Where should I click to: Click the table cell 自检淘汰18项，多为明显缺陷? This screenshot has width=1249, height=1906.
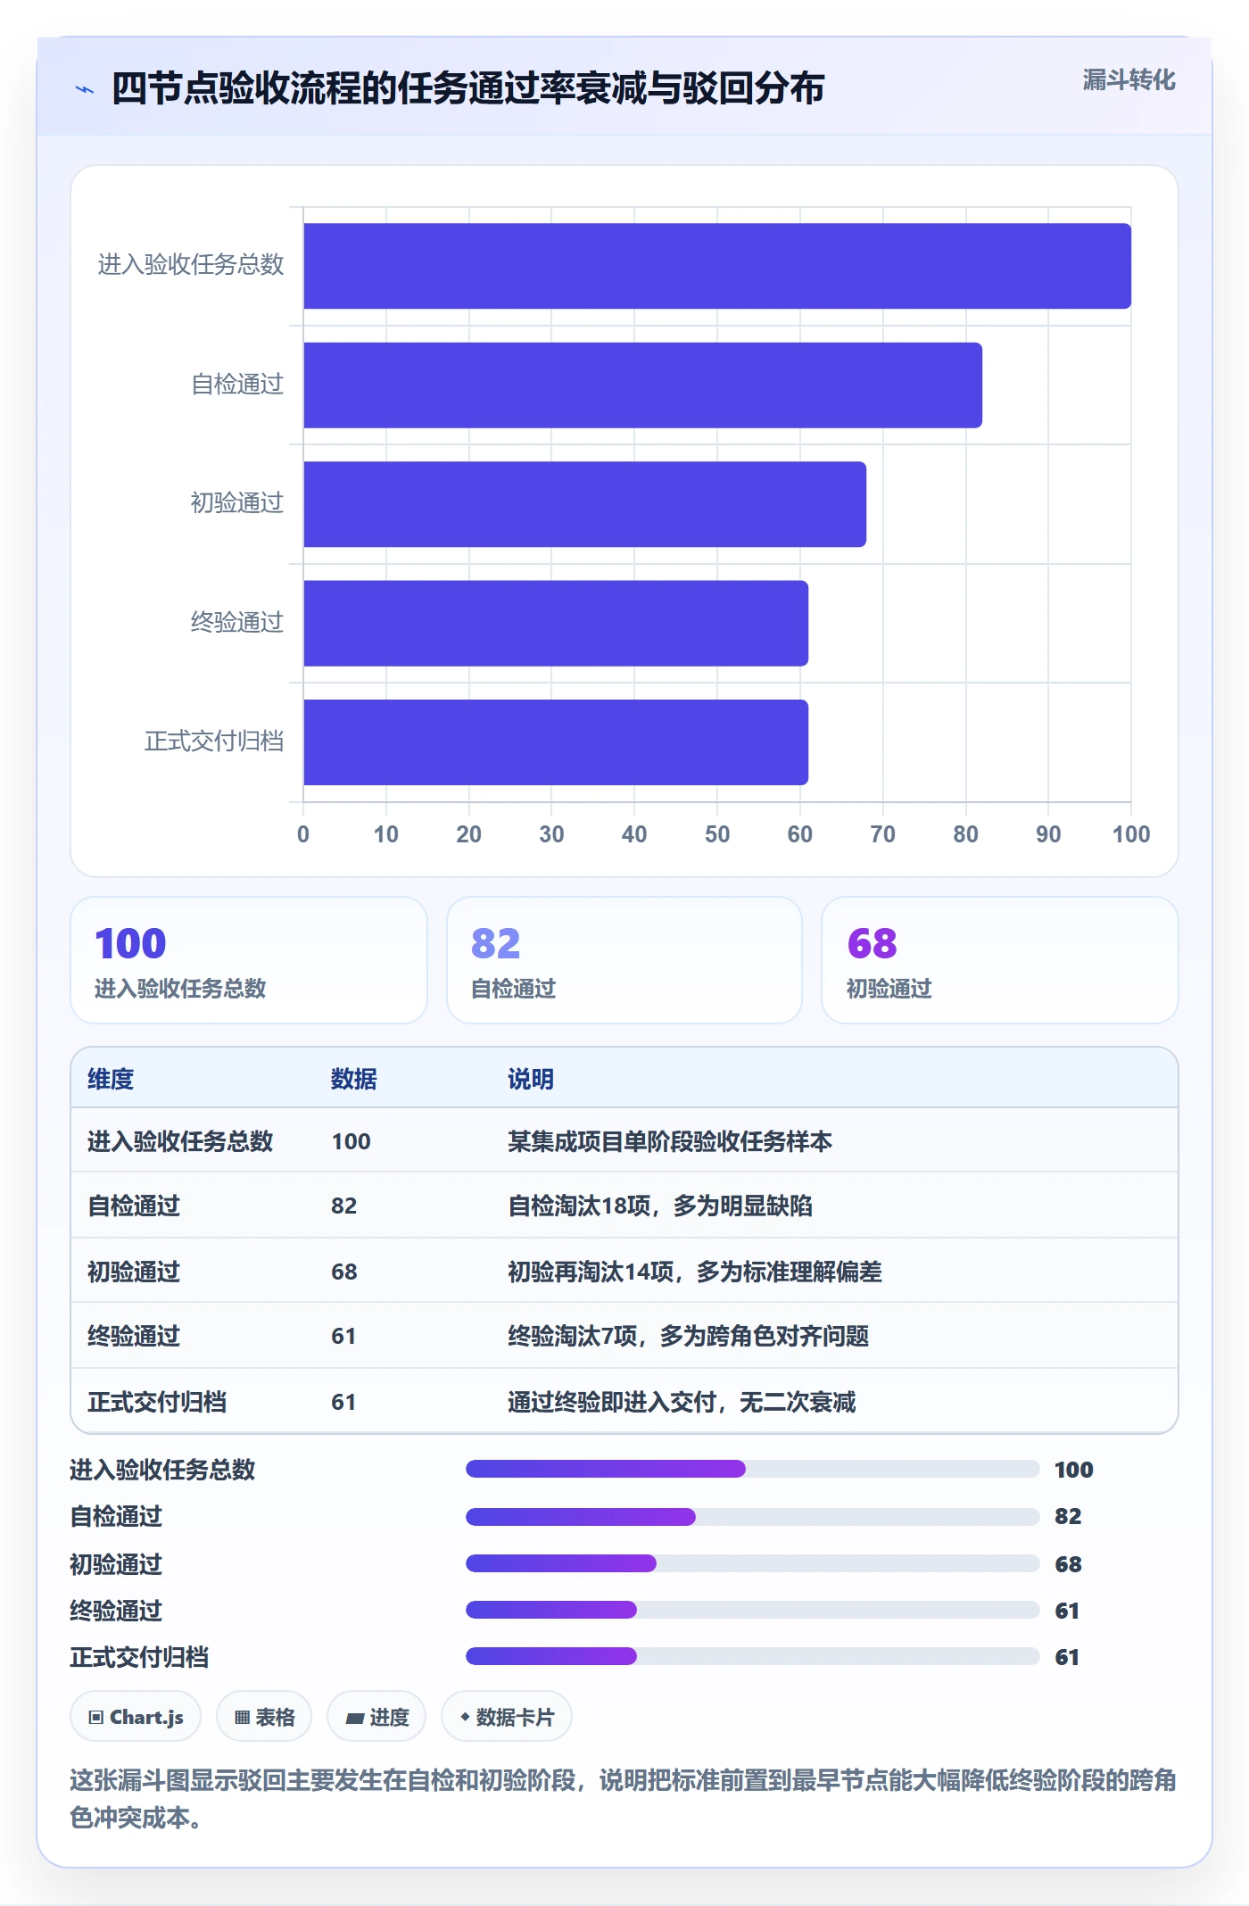(x=660, y=1206)
